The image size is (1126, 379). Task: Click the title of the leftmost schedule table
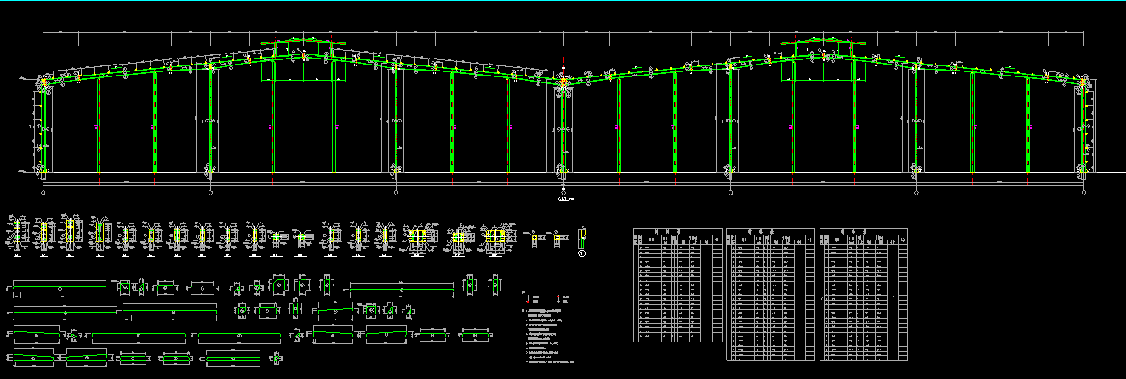677,231
